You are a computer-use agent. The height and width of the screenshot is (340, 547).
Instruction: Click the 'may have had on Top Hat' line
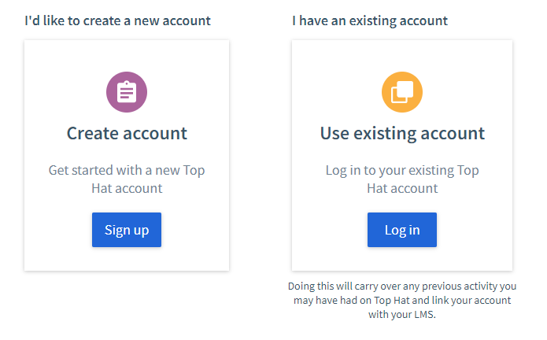coord(402,300)
